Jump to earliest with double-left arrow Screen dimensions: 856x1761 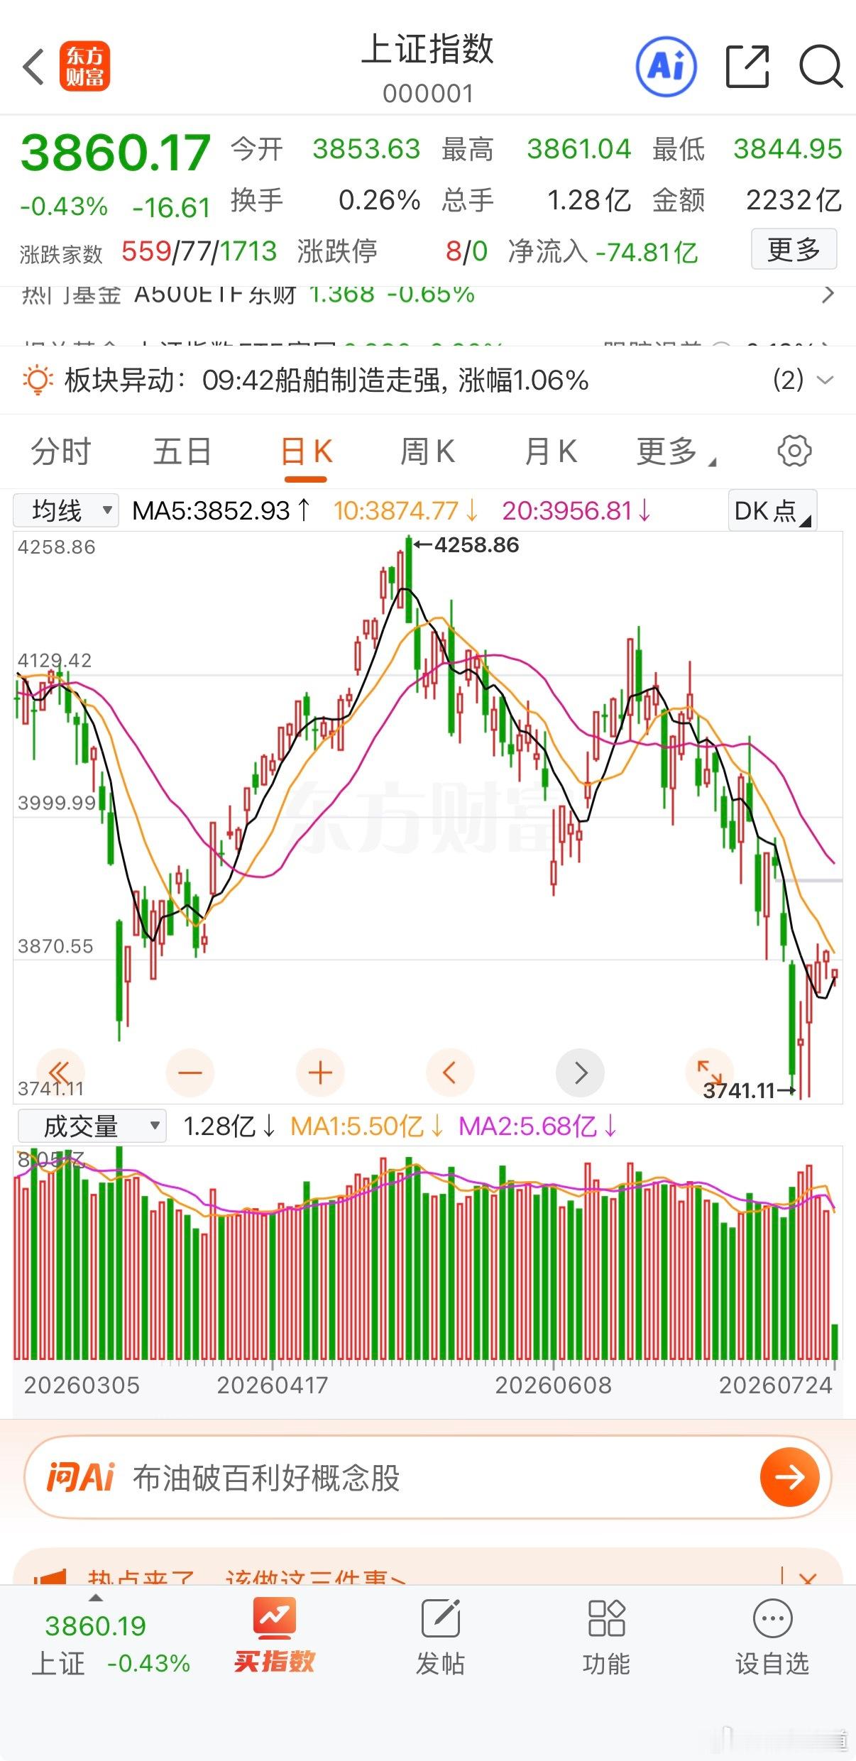(60, 1072)
